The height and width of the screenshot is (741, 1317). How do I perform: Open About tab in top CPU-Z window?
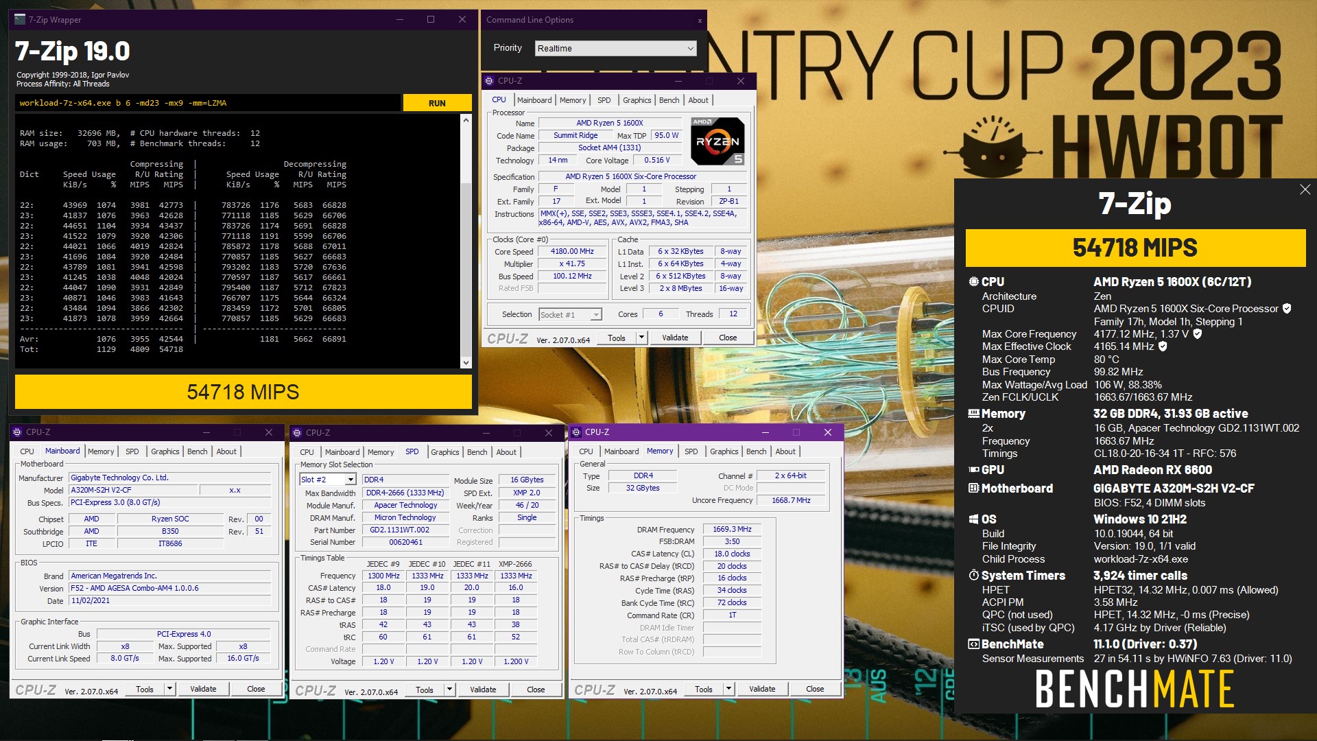coord(698,100)
